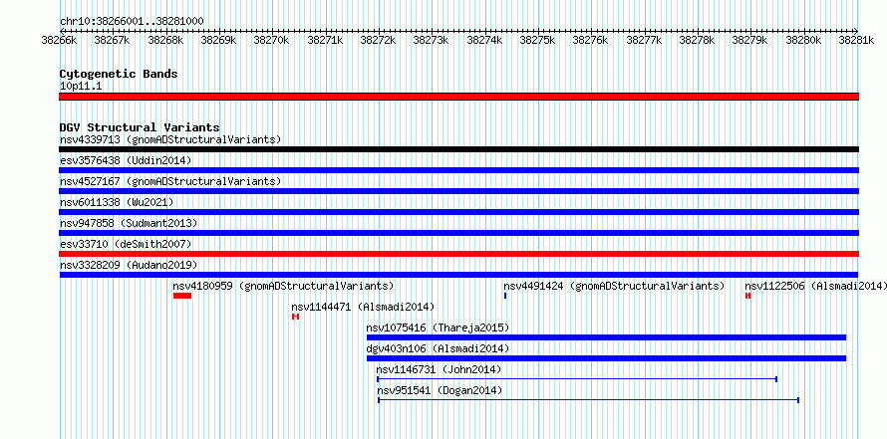The width and height of the screenshot is (887, 439).
Task: Open the nsv947858 (Sudmant2013) label
Action: [x=129, y=223]
